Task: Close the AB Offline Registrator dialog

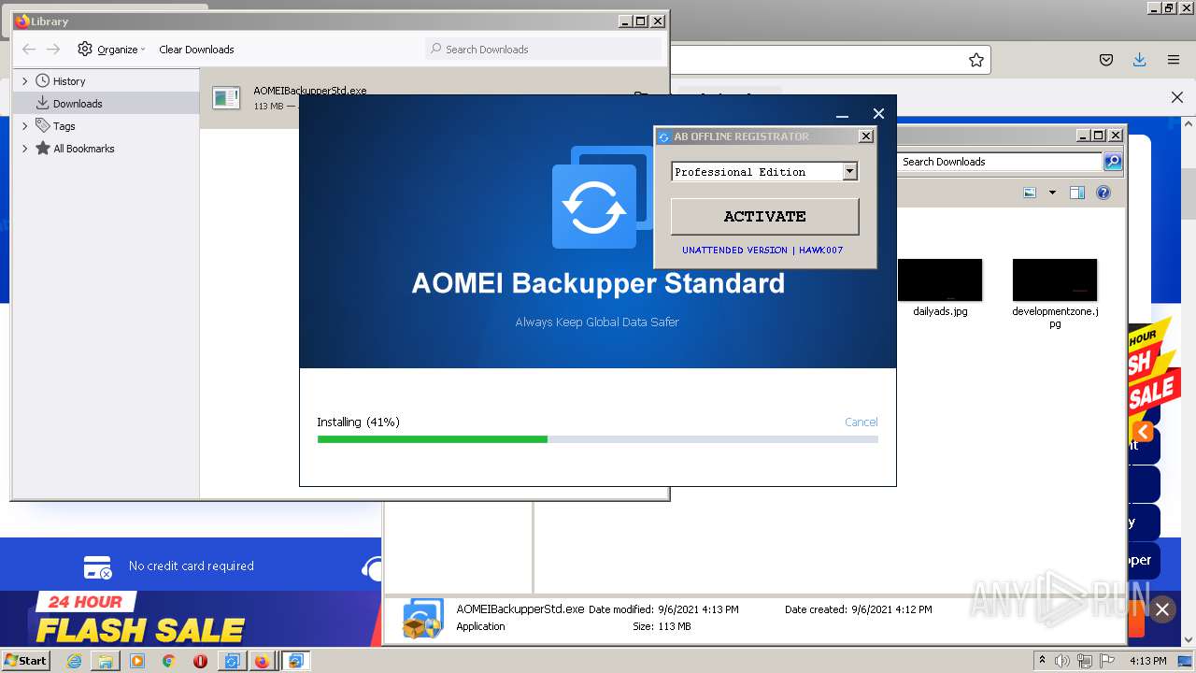Action: [866, 136]
